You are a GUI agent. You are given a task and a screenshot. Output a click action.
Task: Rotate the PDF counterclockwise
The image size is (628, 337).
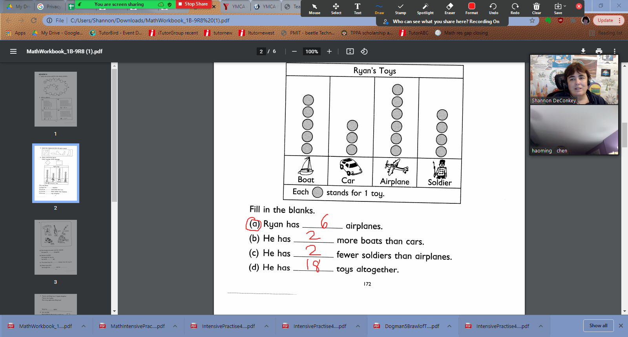pos(364,51)
